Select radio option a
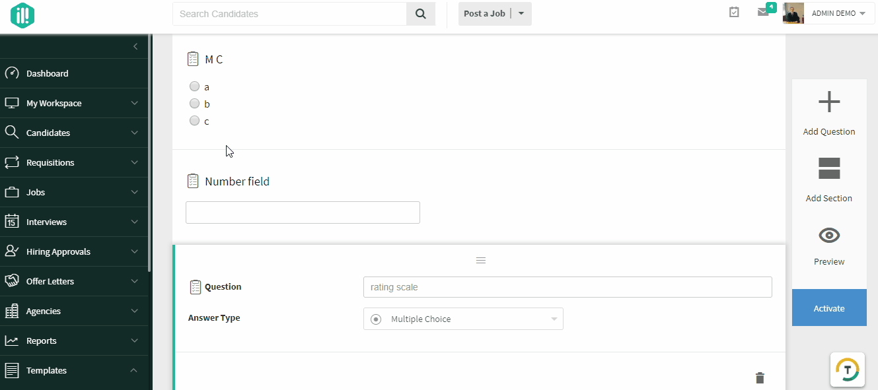The width and height of the screenshot is (878, 390). point(194,86)
